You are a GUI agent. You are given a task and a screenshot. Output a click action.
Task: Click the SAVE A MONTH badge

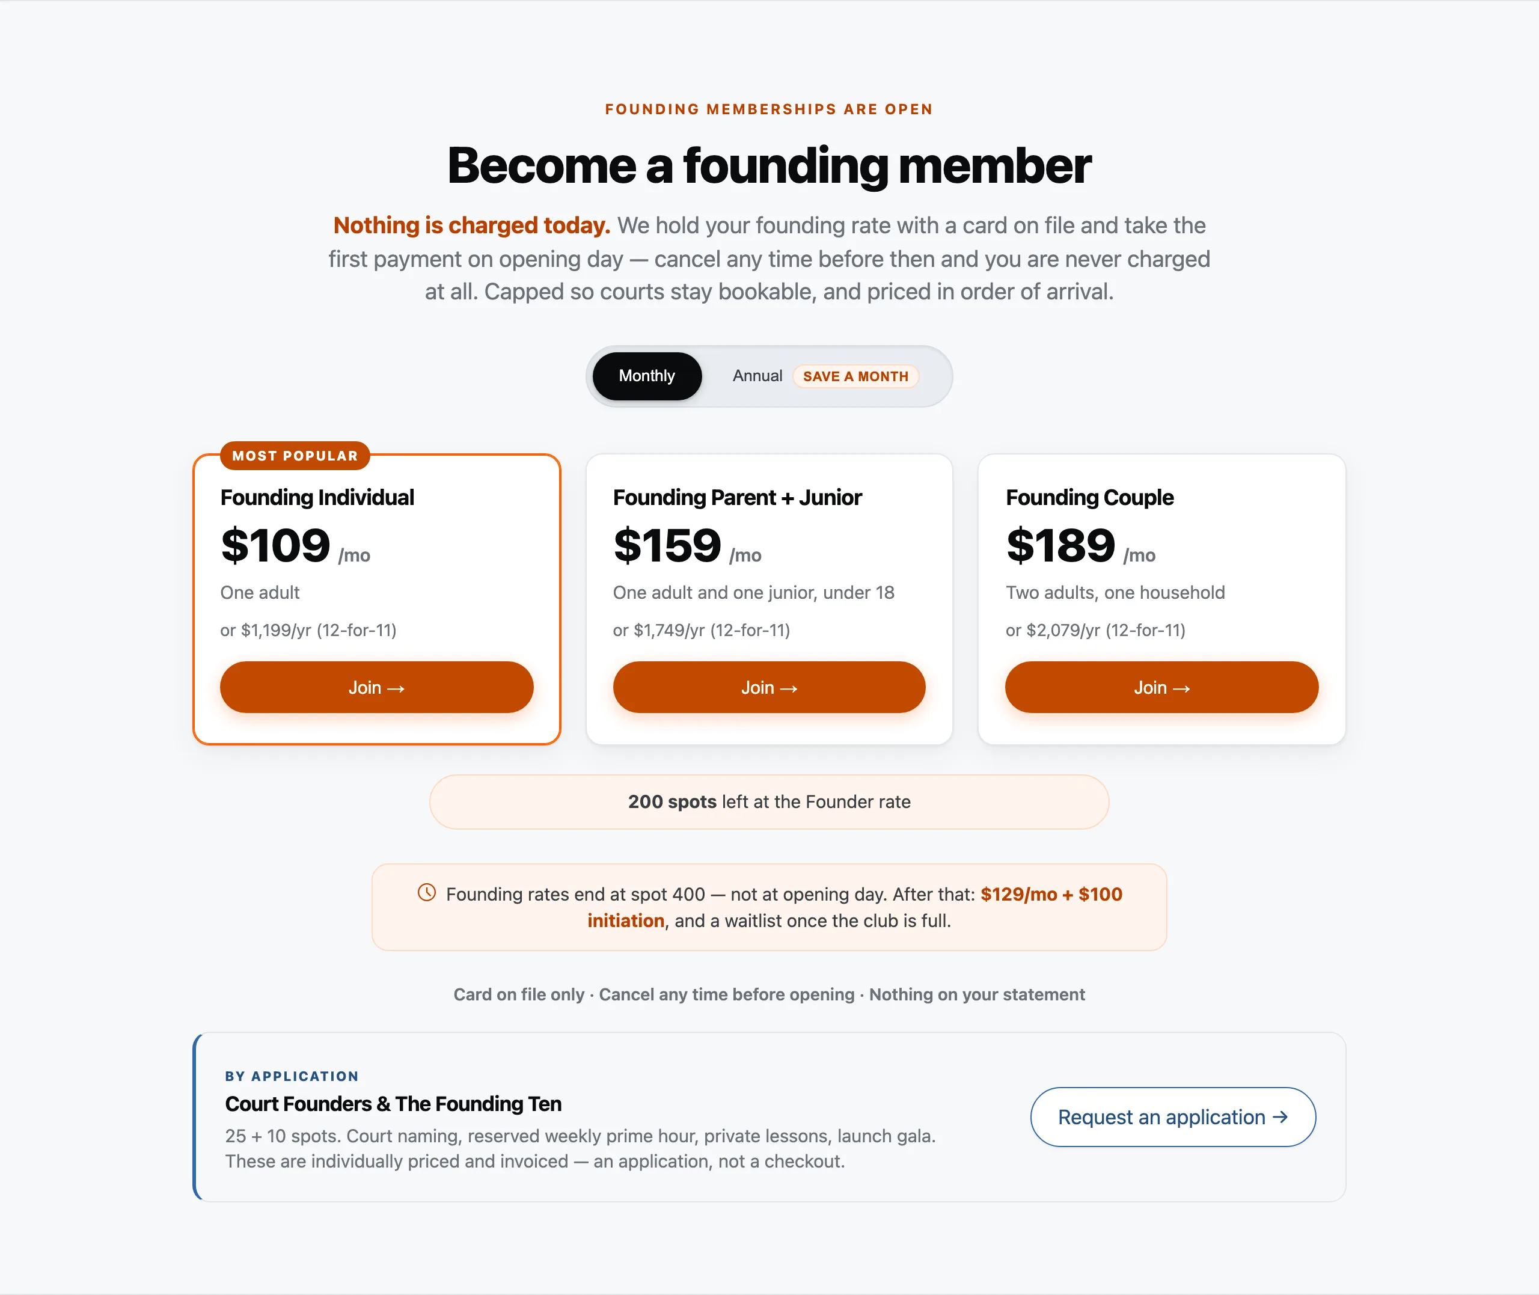coord(855,376)
